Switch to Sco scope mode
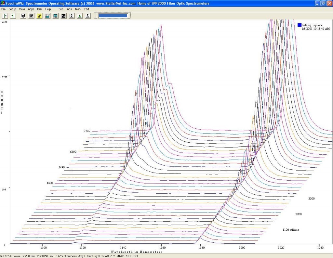333x258 pixels. click(61, 9)
